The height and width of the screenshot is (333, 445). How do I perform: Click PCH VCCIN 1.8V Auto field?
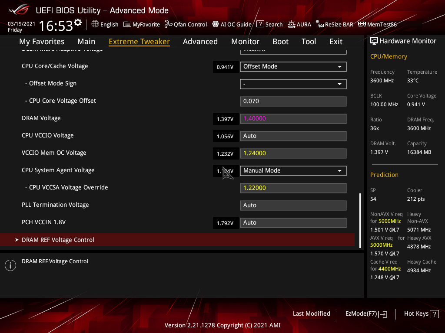(x=293, y=223)
